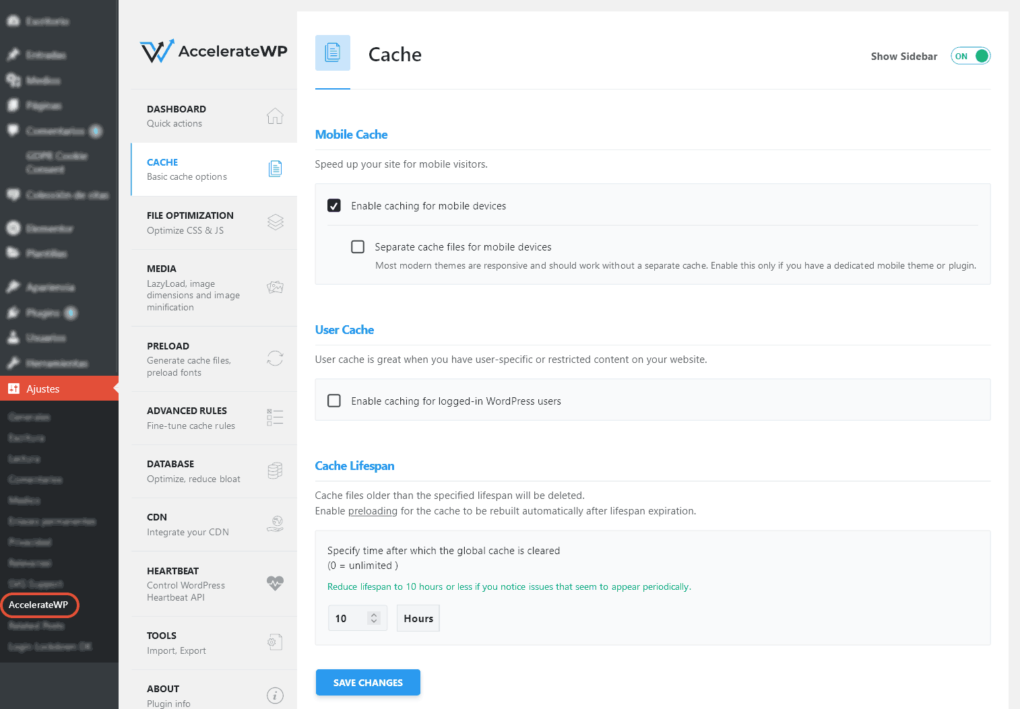Screen dimensions: 1020x709
Task: Click the Database stack icon
Action: point(275,471)
